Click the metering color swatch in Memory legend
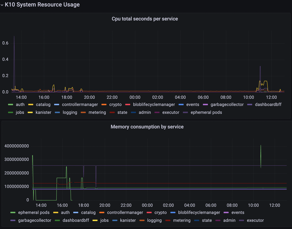292x229 pixels. pos(168,221)
